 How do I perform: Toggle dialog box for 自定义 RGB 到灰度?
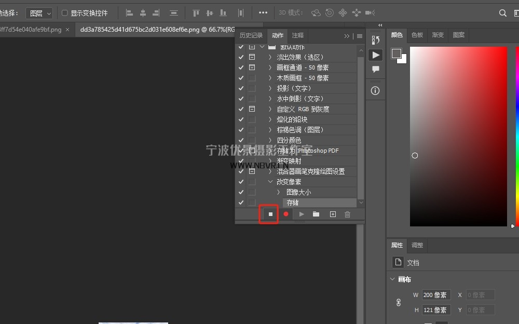point(252,109)
